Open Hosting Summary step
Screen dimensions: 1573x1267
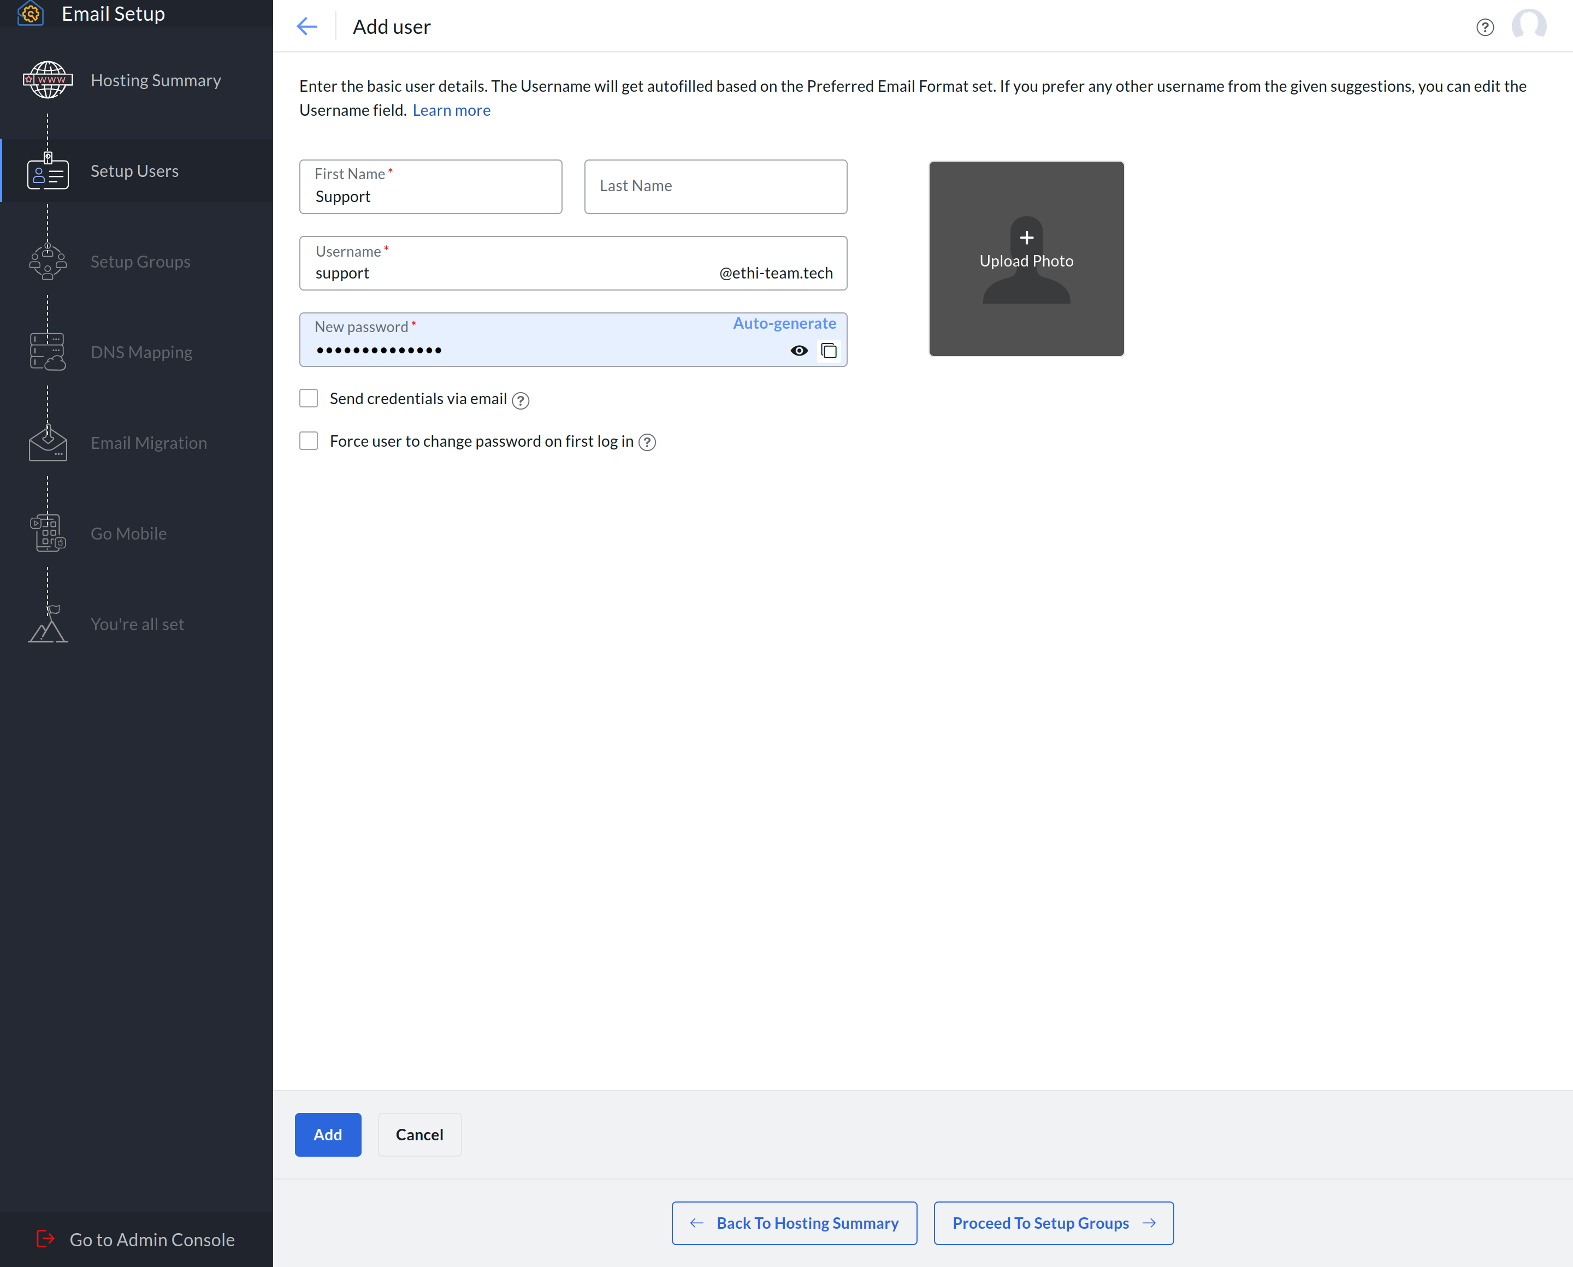[x=137, y=80]
